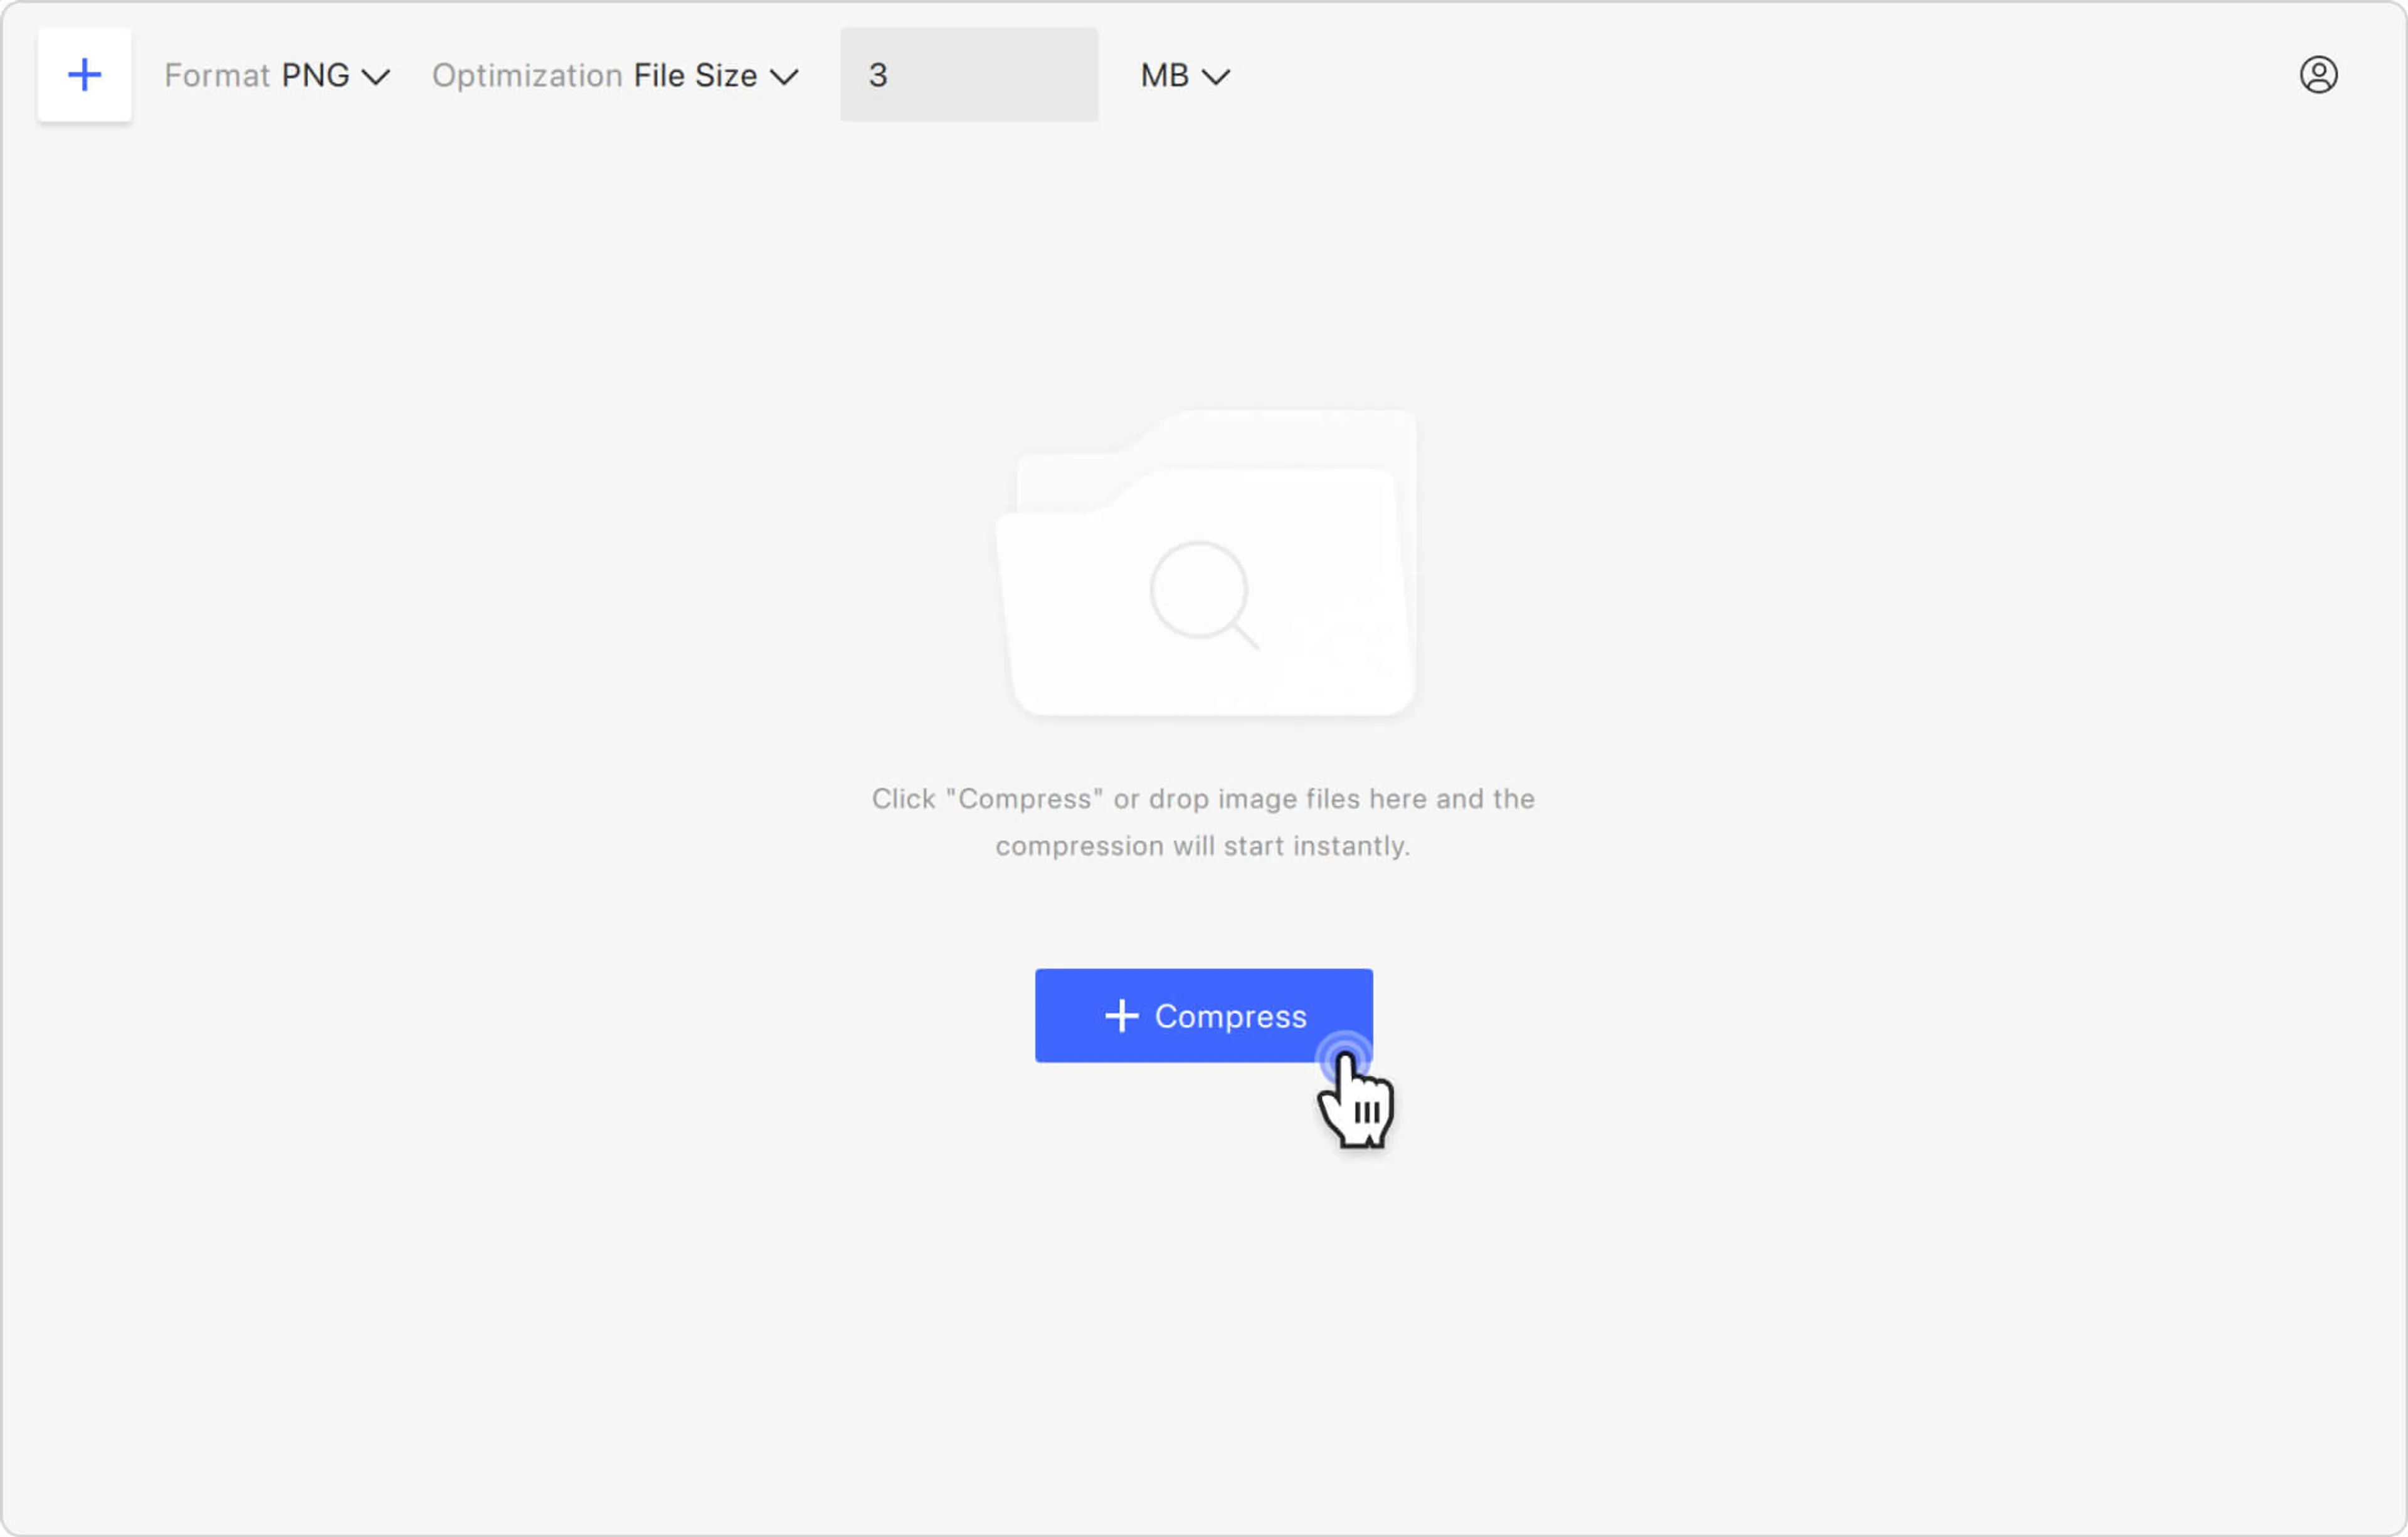The image size is (2408, 1537).
Task: Click the word Compress on the blue button
Action: coord(1230,1016)
